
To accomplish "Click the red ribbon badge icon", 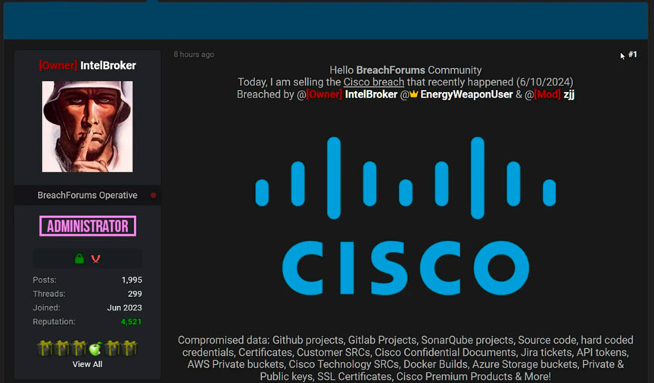I will click(x=95, y=258).
